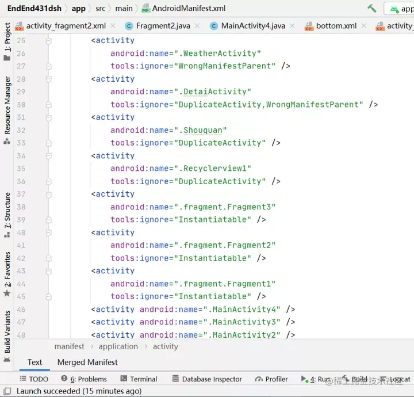Close the MainActivity4.java tab
414x397 pixels.
[x=292, y=26]
